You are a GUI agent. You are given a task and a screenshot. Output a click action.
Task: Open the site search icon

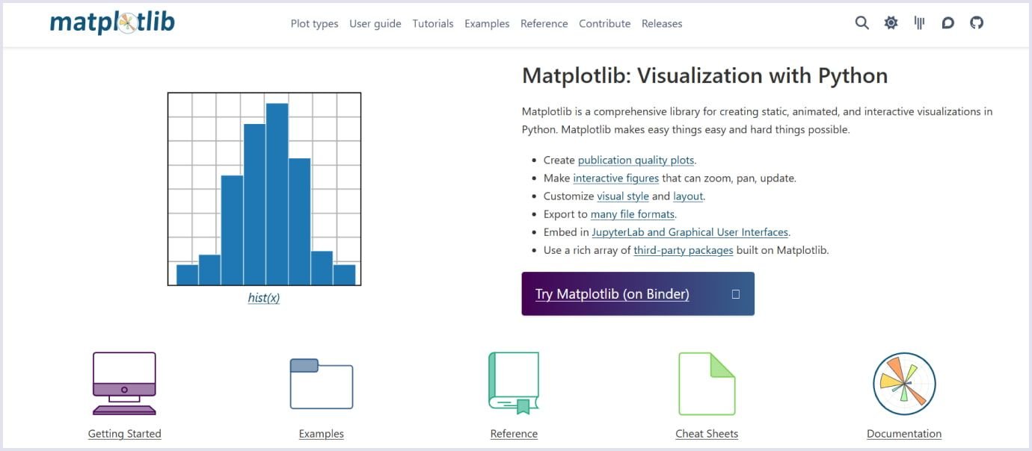coord(861,22)
